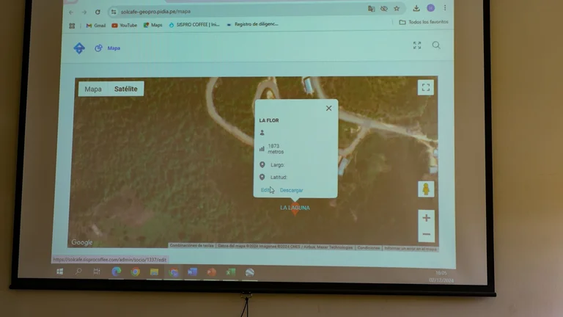Screen dimensions: 563x317
Task: Click the address bar URL solcafe-geopro.pidia.pe/mapa
Action: pos(155,12)
